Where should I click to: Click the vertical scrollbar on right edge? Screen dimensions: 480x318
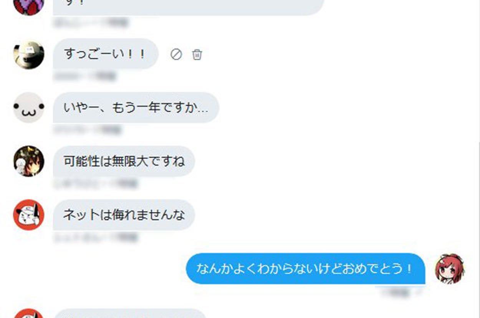478,230
